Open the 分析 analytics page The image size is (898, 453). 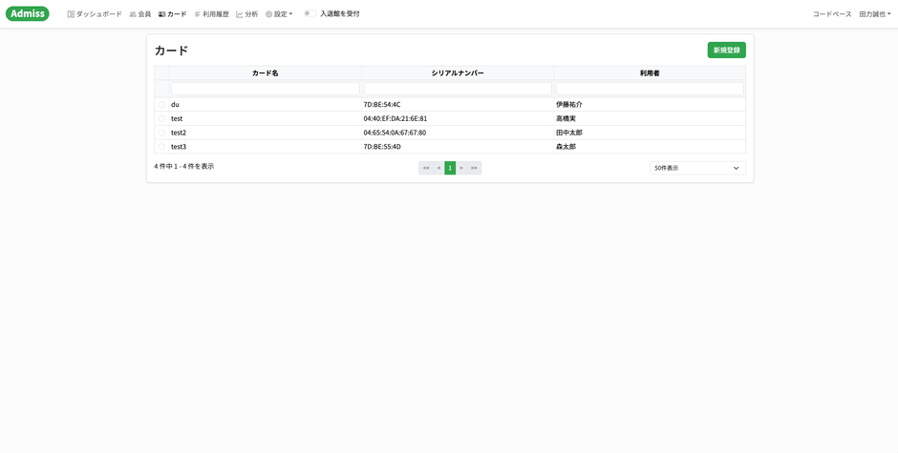coord(246,14)
